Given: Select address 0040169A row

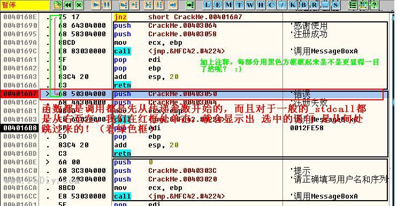Looking at the screenshot, I should coord(20,43).
